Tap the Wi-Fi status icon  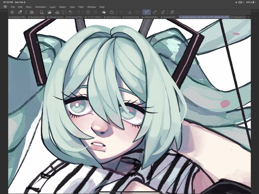[x=237, y=2]
